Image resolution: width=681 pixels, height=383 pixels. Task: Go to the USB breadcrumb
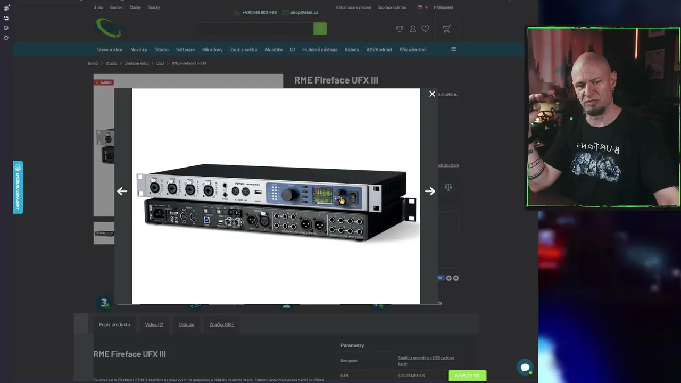pos(160,63)
